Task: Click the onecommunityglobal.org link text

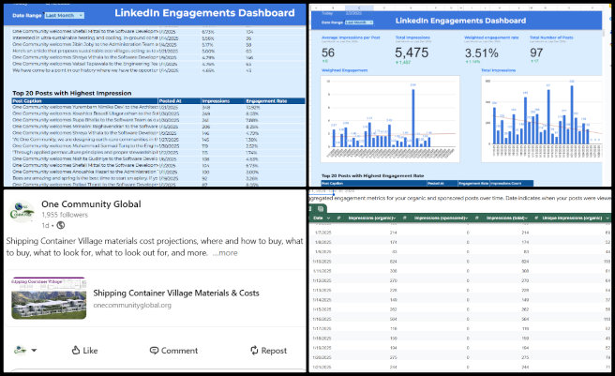Action: (x=132, y=305)
